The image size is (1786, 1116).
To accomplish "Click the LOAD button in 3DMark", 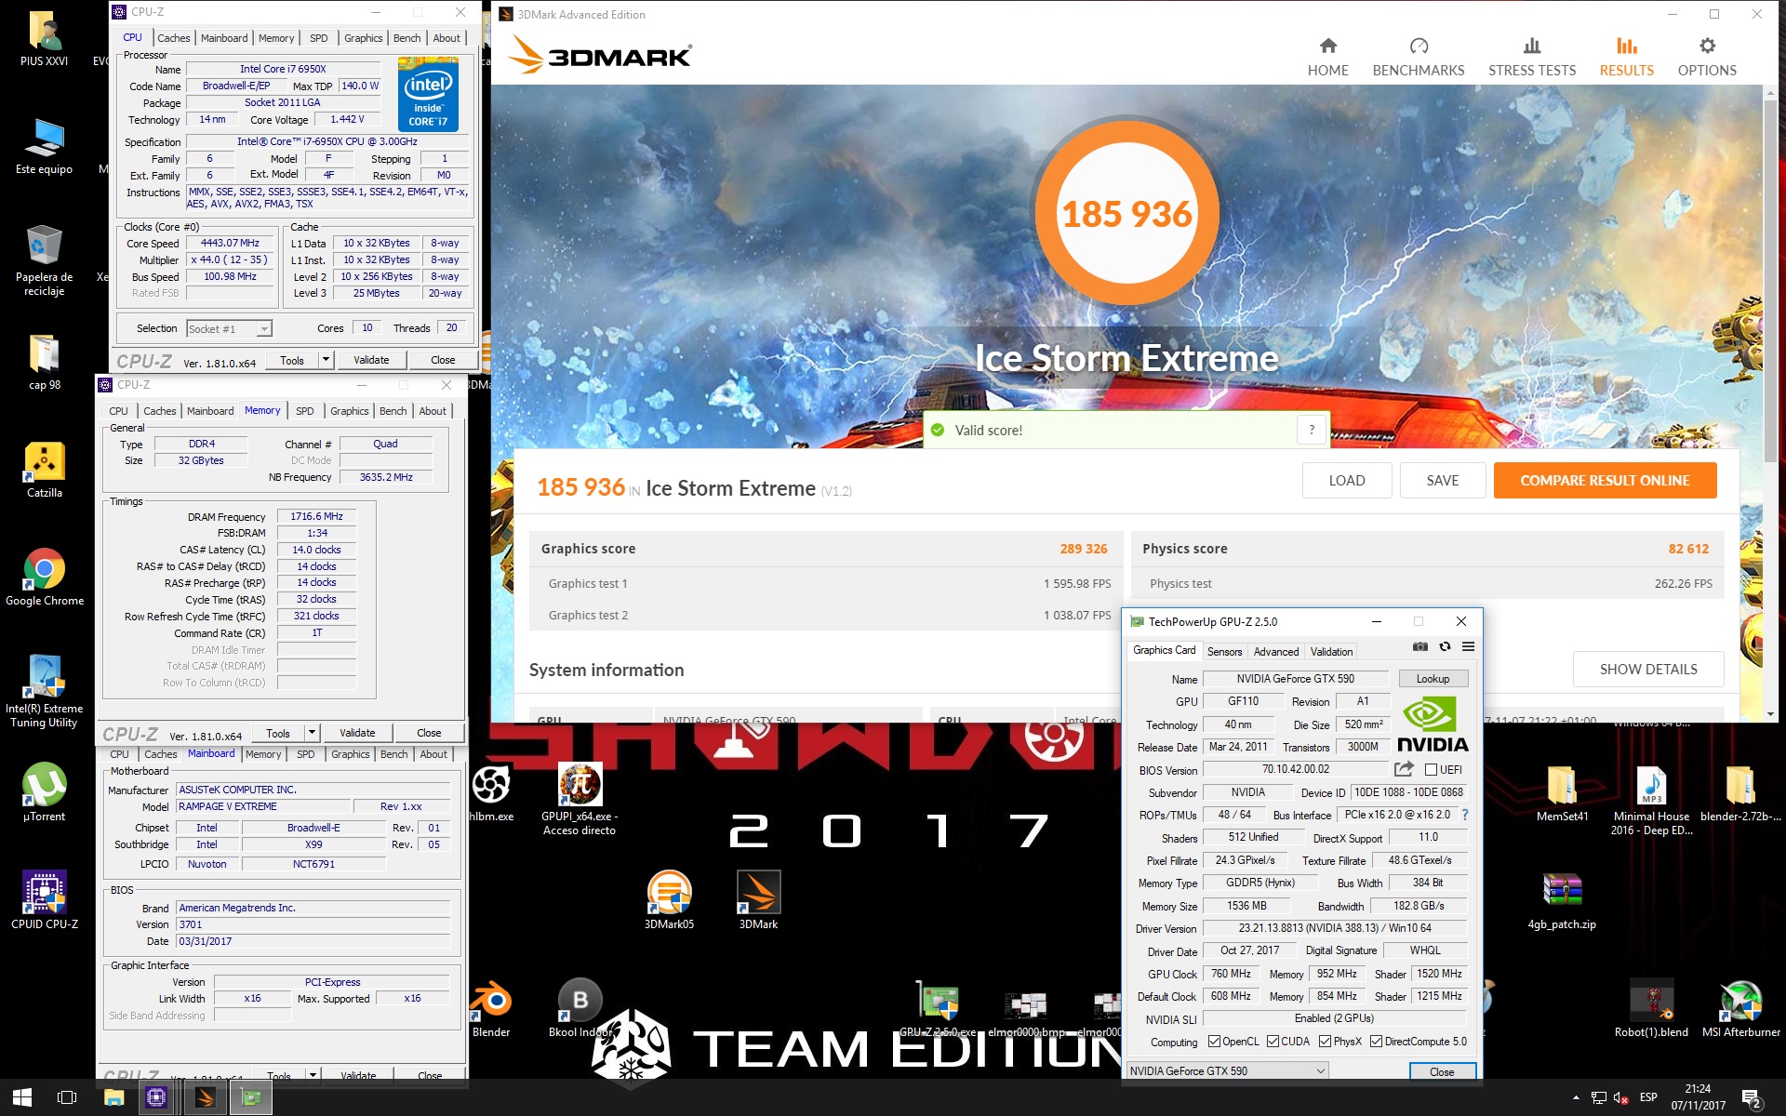I will click(x=1346, y=481).
